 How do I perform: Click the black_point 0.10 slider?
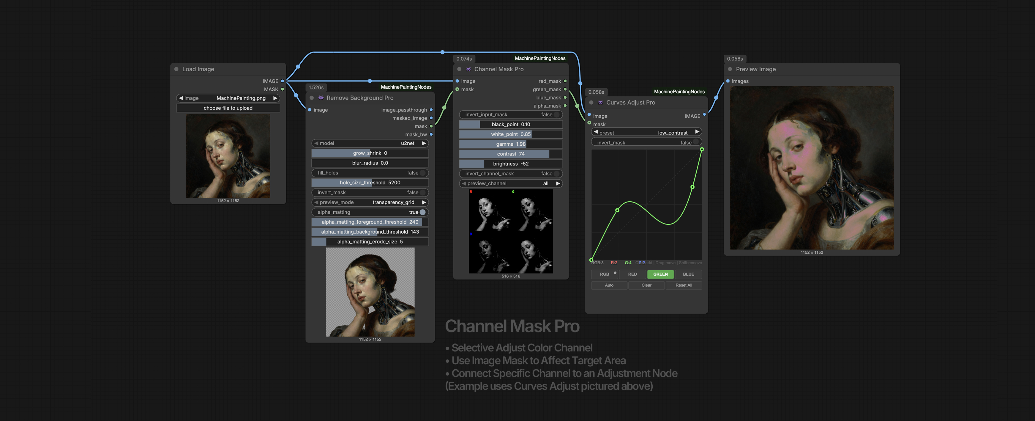[511, 124]
